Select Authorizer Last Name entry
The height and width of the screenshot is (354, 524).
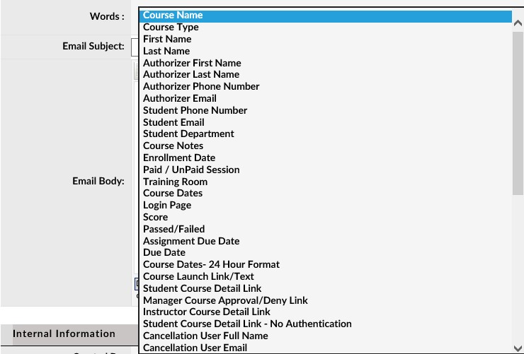pyautogui.click(x=325, y=75)
